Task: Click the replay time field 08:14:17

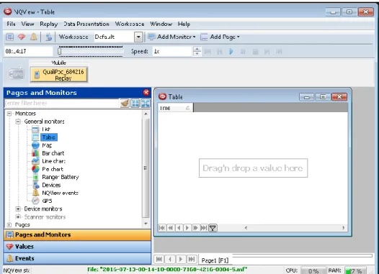Action: pyautogui.click(x=29, y=51)
